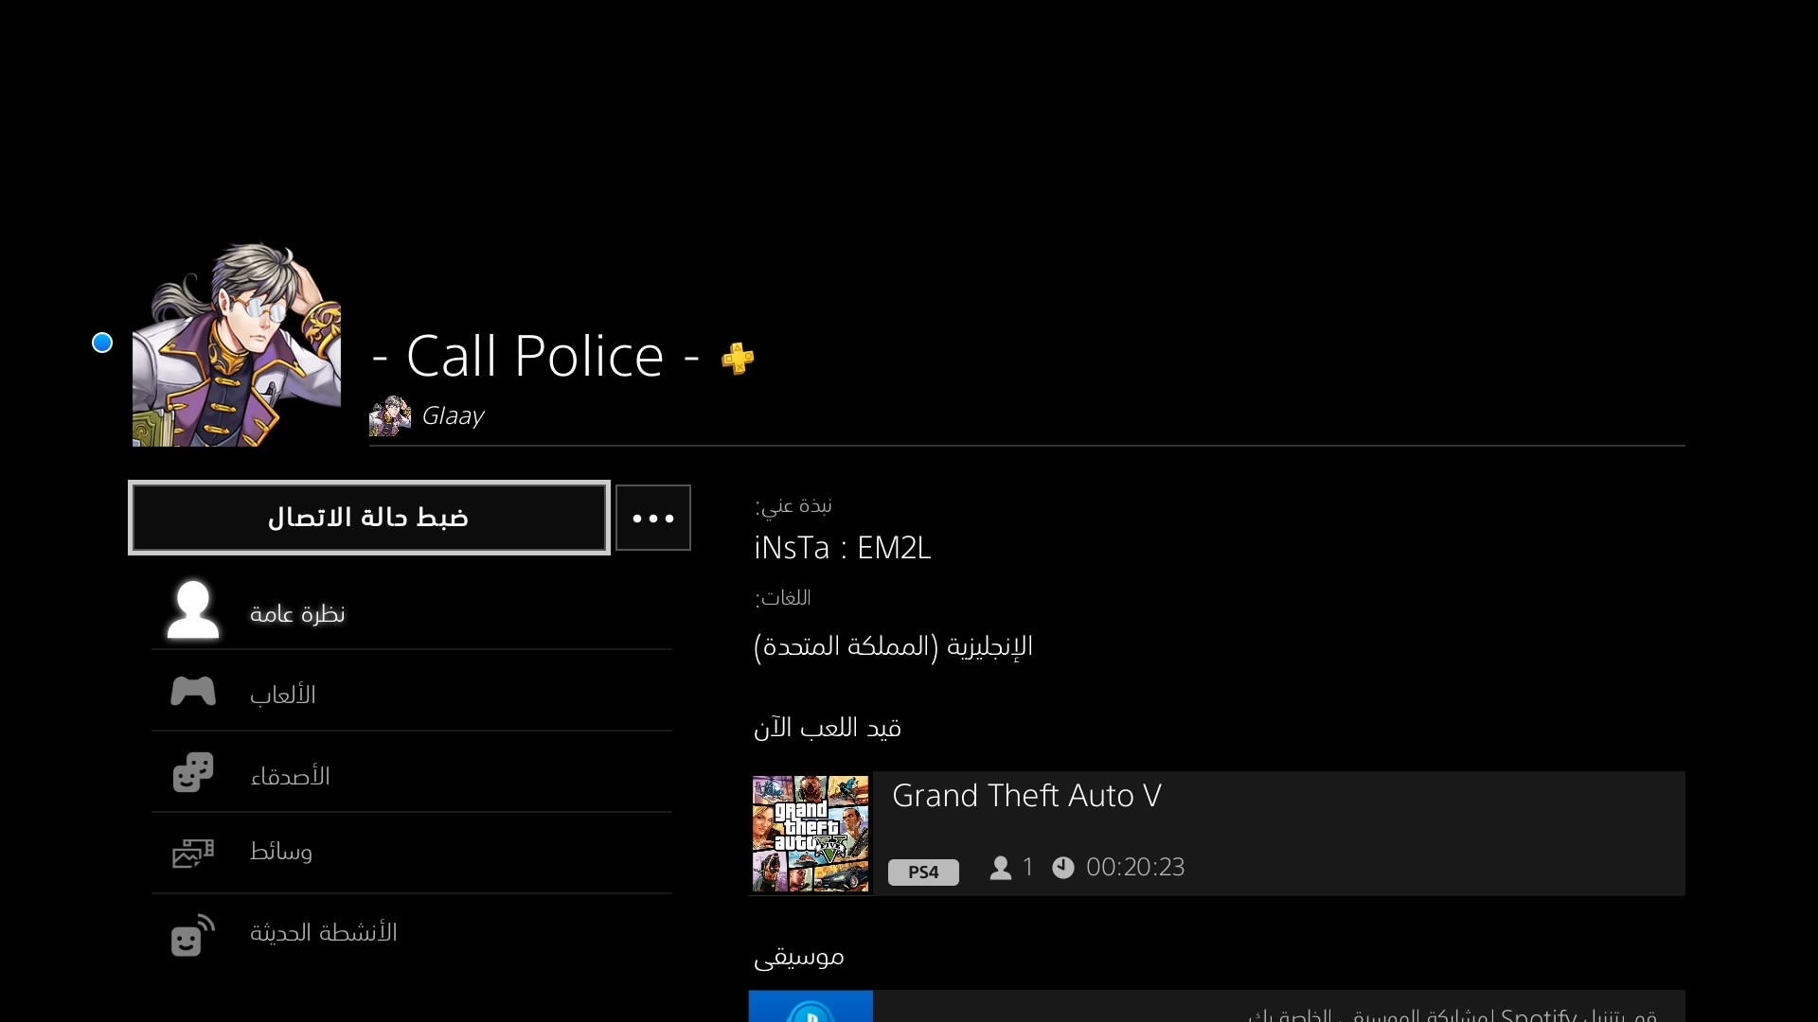Screen dimensions: 1818x1022
Task: Click the 00:20:23 play time value
Action: 1135,868
